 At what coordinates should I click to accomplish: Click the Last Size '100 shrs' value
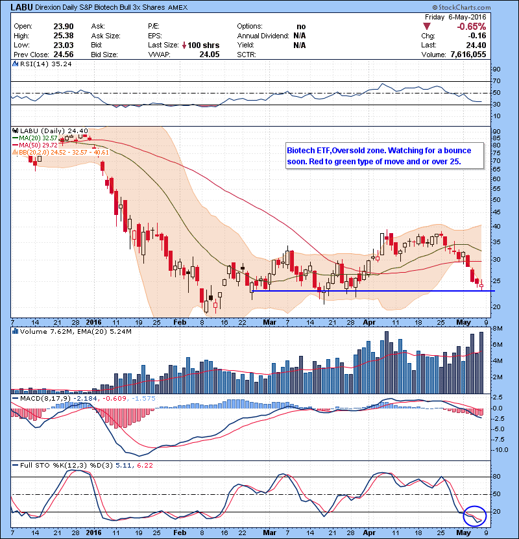coord(203,45)
